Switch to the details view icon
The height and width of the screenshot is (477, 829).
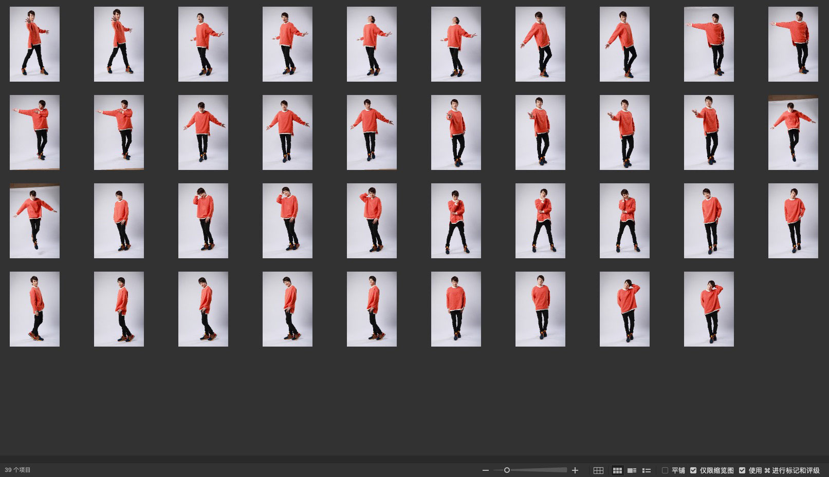tap(632, 470)
